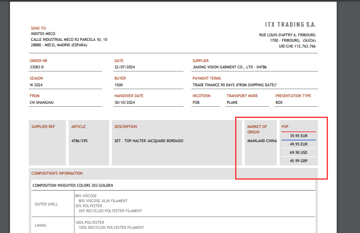Click article number 4786/295
360x233 pixels.
coord(79,141)
